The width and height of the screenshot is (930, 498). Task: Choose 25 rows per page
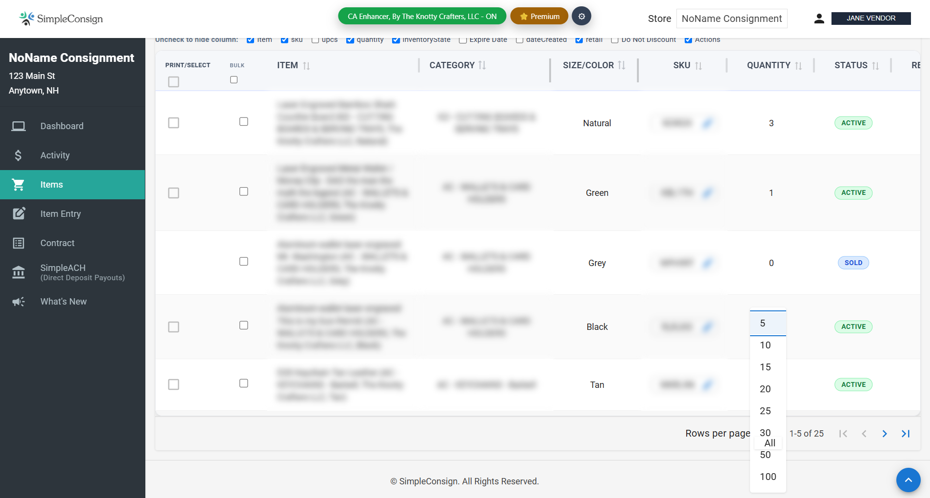tap(768, 411)
